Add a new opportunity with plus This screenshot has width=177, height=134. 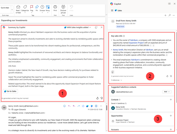tap(171, 116)
